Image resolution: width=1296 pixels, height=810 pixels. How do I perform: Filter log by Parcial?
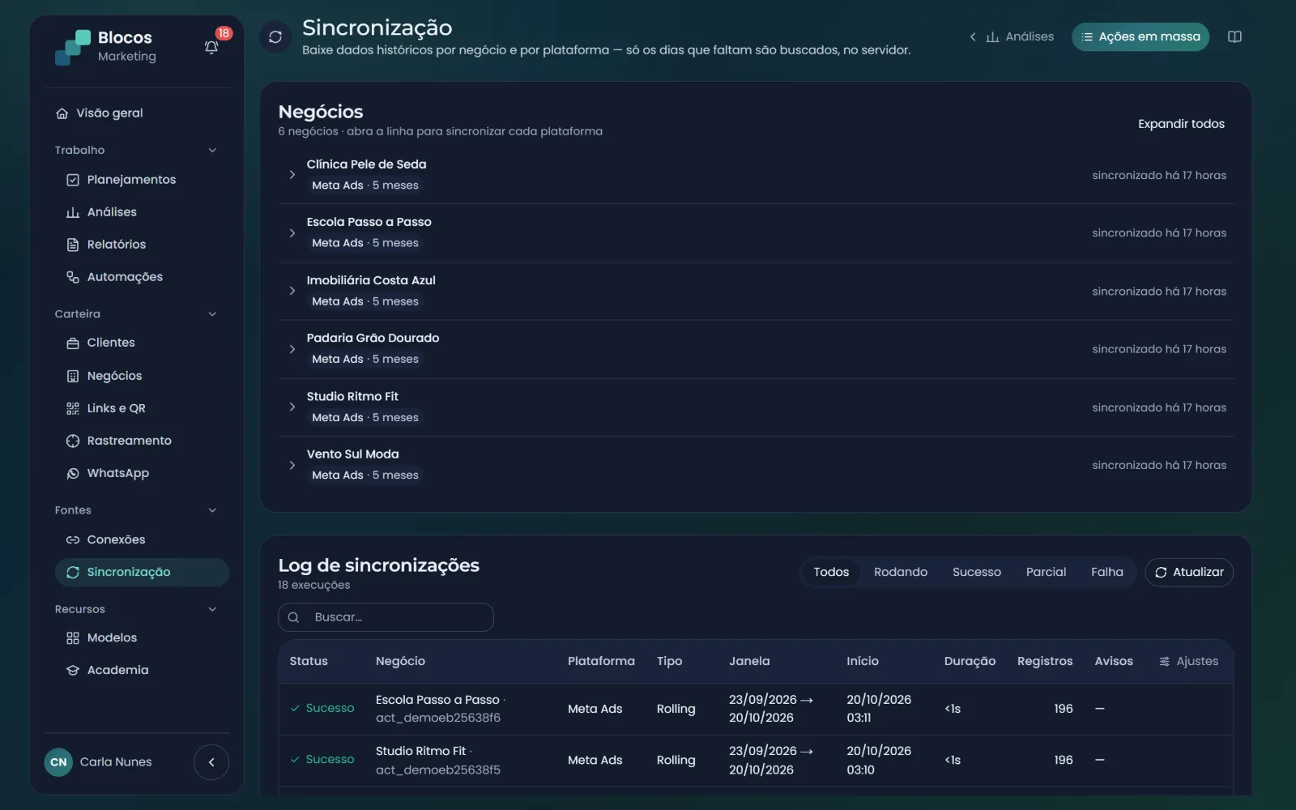pos(1046,572)
